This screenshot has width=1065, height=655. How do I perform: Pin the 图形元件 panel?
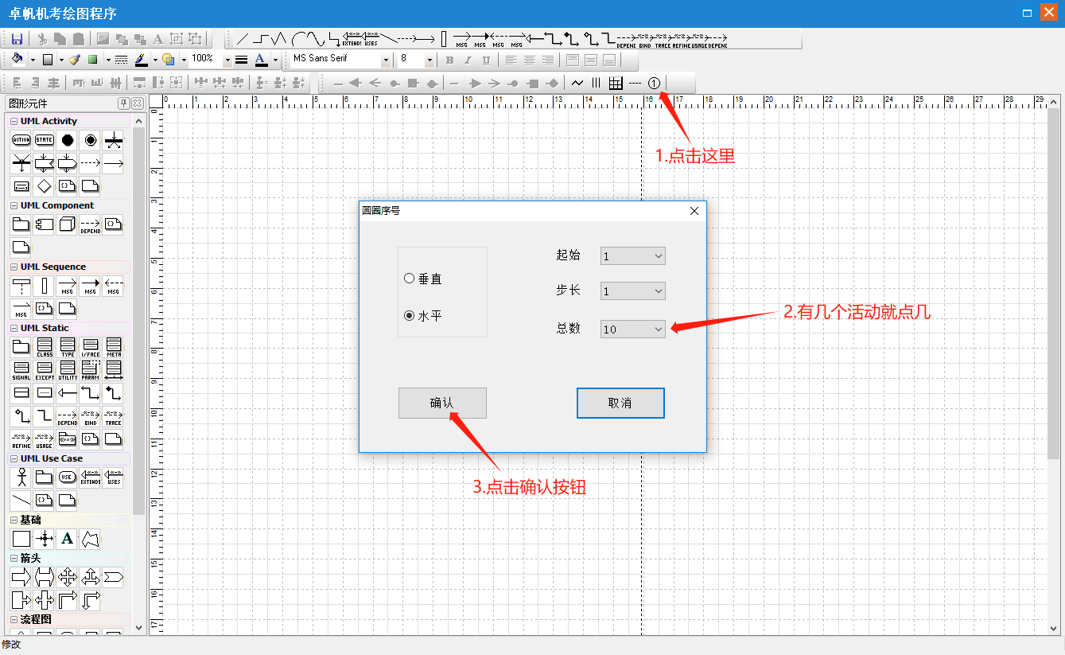[x=123, y=103]
